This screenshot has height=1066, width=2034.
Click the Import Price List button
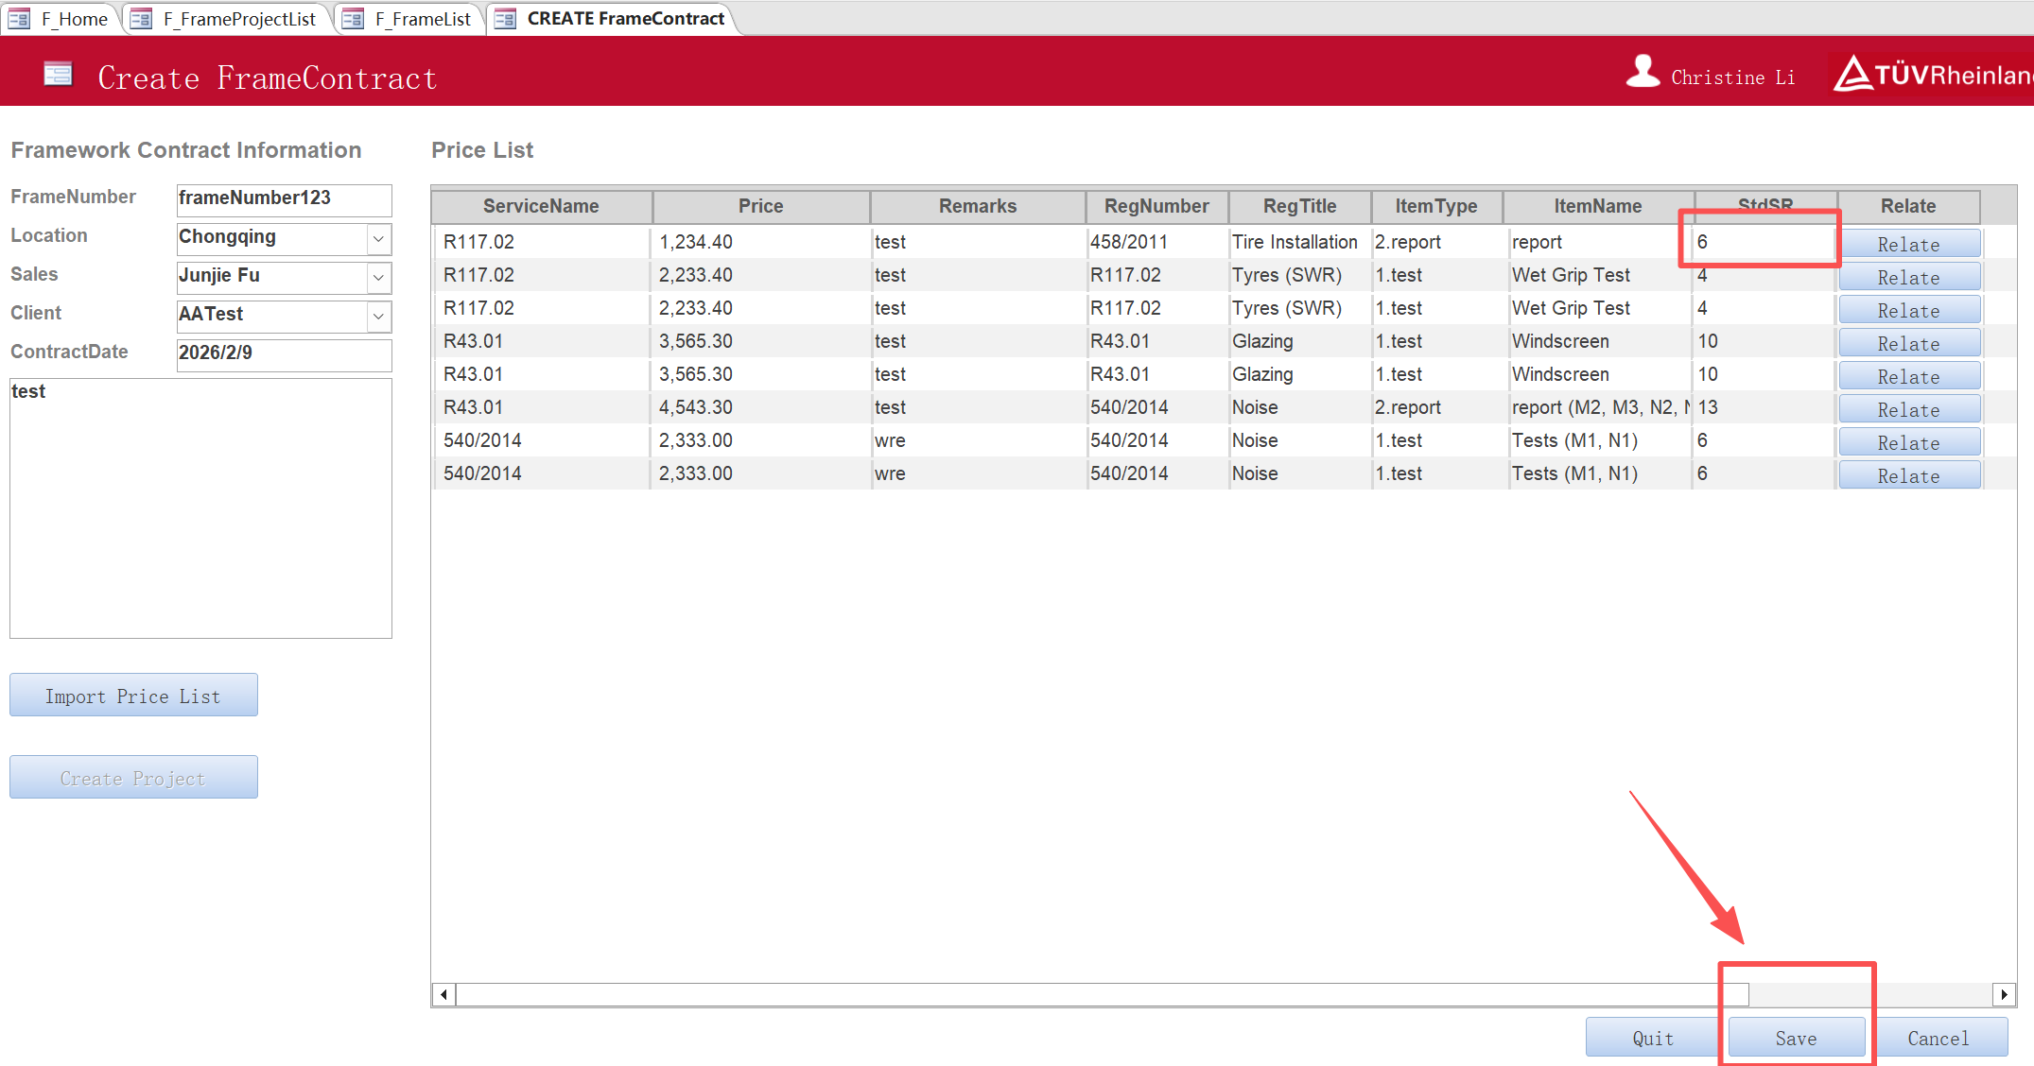point(133,696)
